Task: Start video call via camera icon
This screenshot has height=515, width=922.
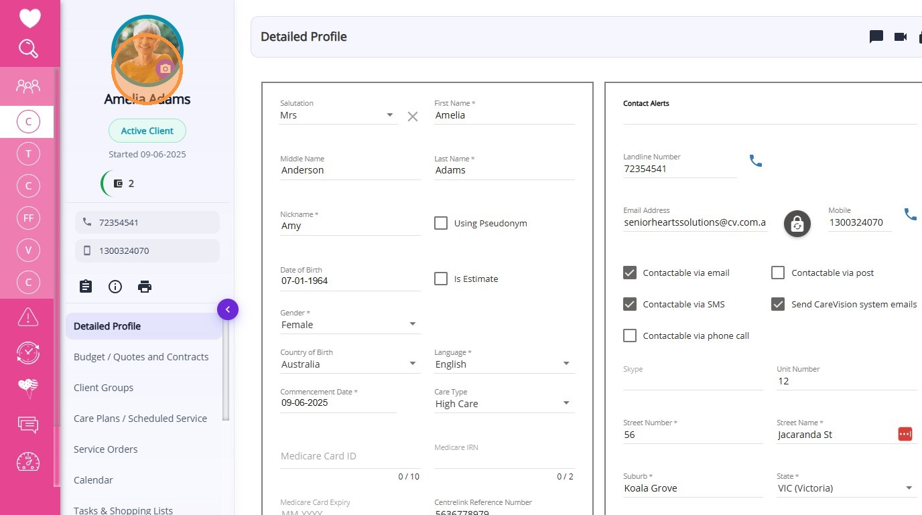Action: click(901, 37)
